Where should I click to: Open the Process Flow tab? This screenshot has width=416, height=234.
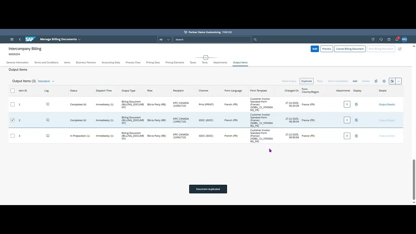(x=133, y=62)
